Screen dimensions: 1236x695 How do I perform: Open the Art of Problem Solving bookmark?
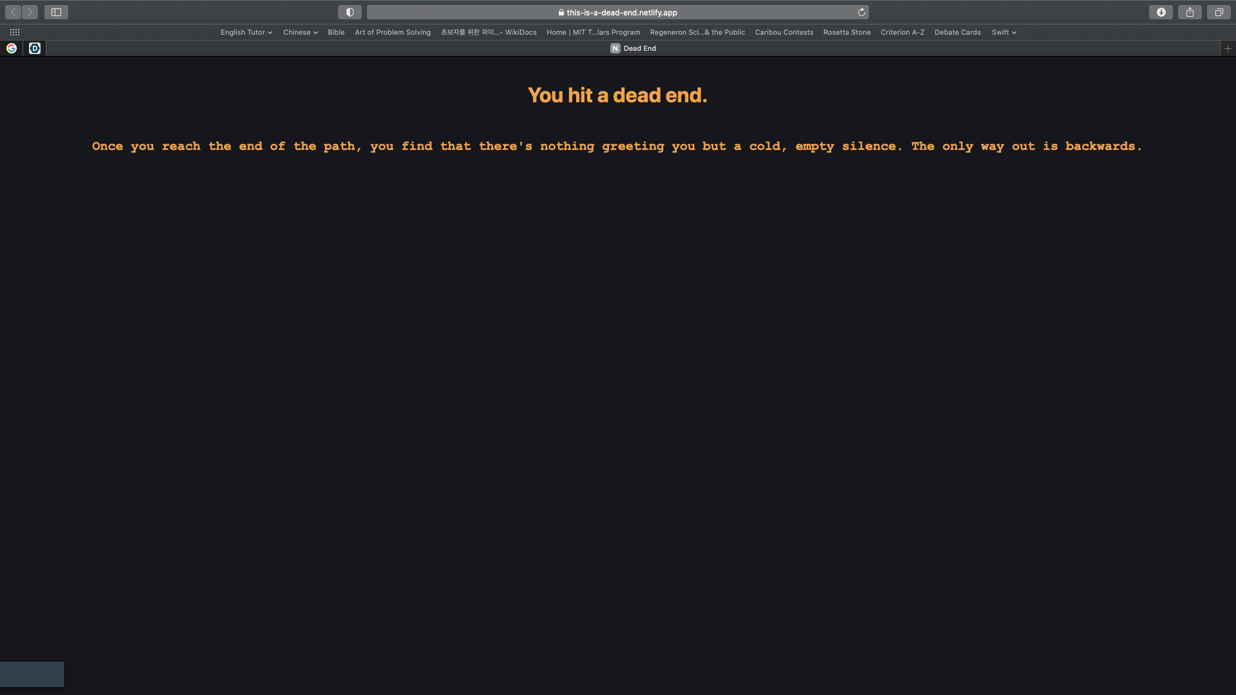[x=392, y=32]
